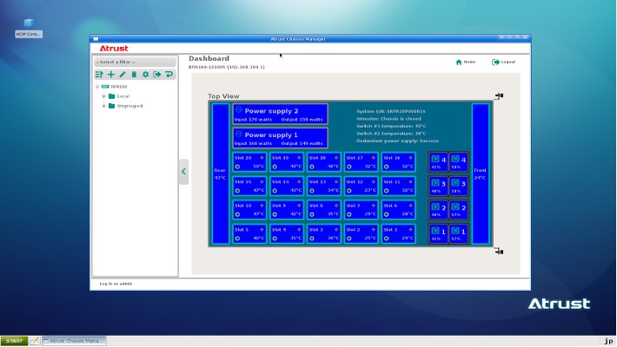Click the pencil edit icon in sidebar toolbar
Image resolution: width=617 pixels, height=347 pixels.
[x=123, y=75]
